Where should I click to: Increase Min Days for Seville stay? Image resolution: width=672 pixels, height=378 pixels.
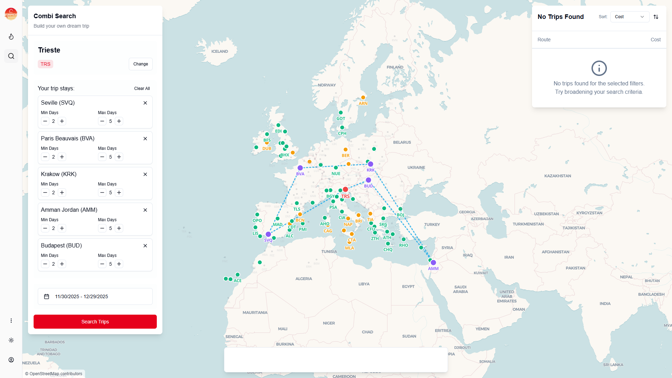(x=62, y=121)
